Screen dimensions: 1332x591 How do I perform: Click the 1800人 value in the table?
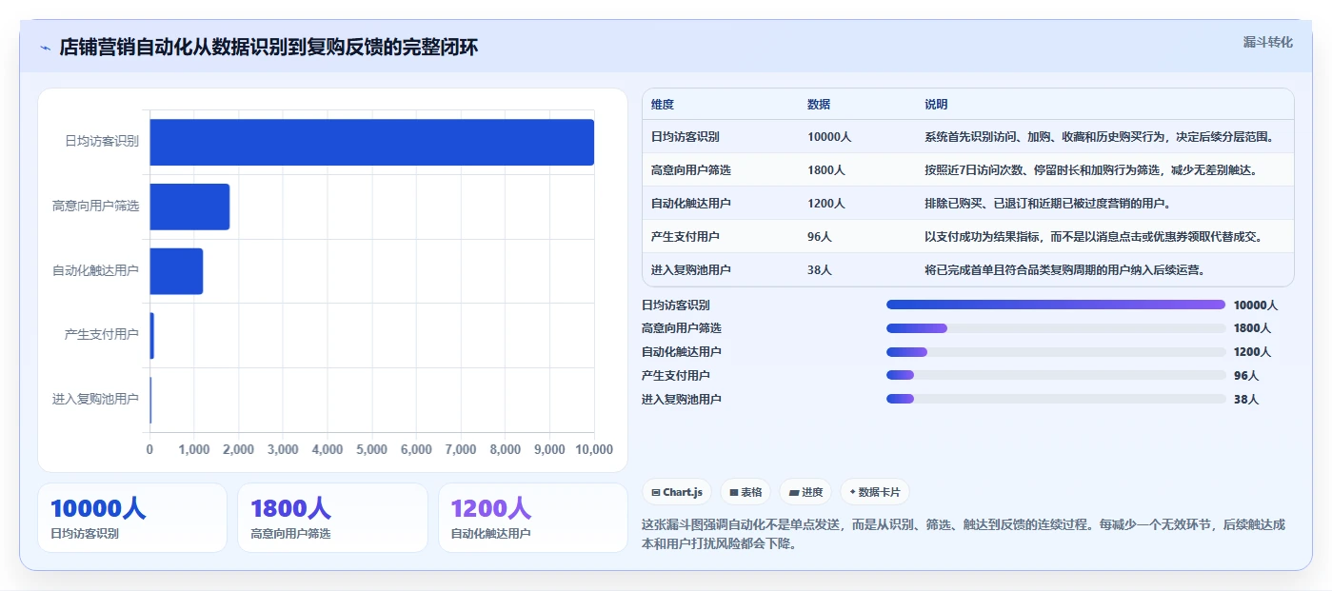pos(826,170)
